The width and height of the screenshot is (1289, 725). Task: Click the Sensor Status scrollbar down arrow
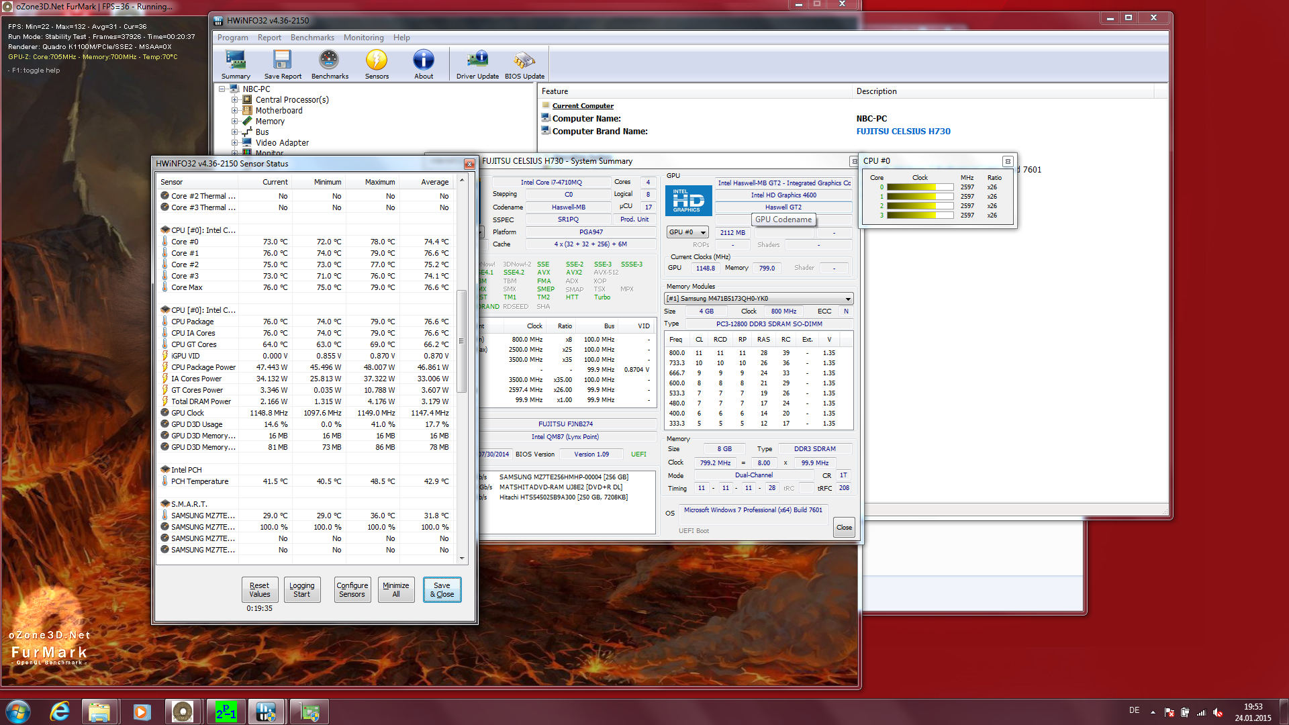pos(462,559)
